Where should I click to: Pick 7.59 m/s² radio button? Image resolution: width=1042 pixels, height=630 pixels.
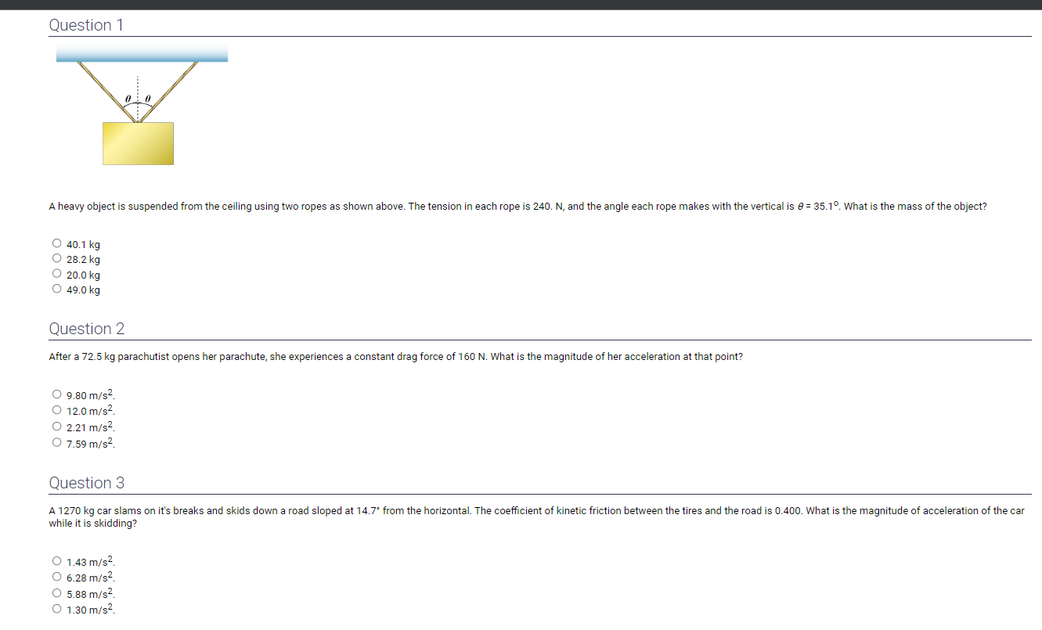(56, 444)
